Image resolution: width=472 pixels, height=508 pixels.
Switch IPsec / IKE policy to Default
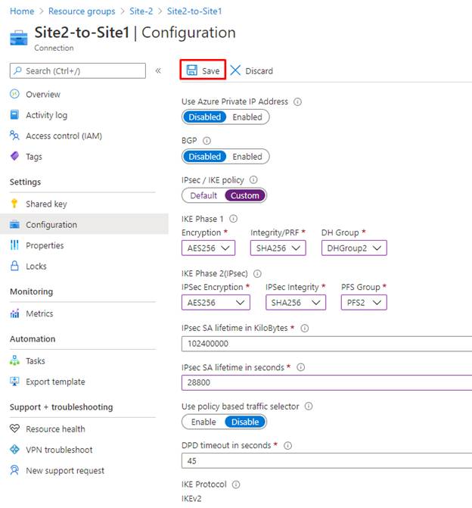click(x=203, y=195)
